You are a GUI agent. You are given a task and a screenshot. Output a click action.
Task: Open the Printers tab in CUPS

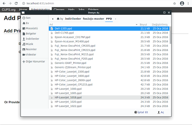pos(93,10)
